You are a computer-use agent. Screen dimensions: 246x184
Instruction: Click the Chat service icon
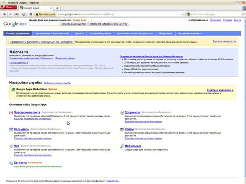11,146
